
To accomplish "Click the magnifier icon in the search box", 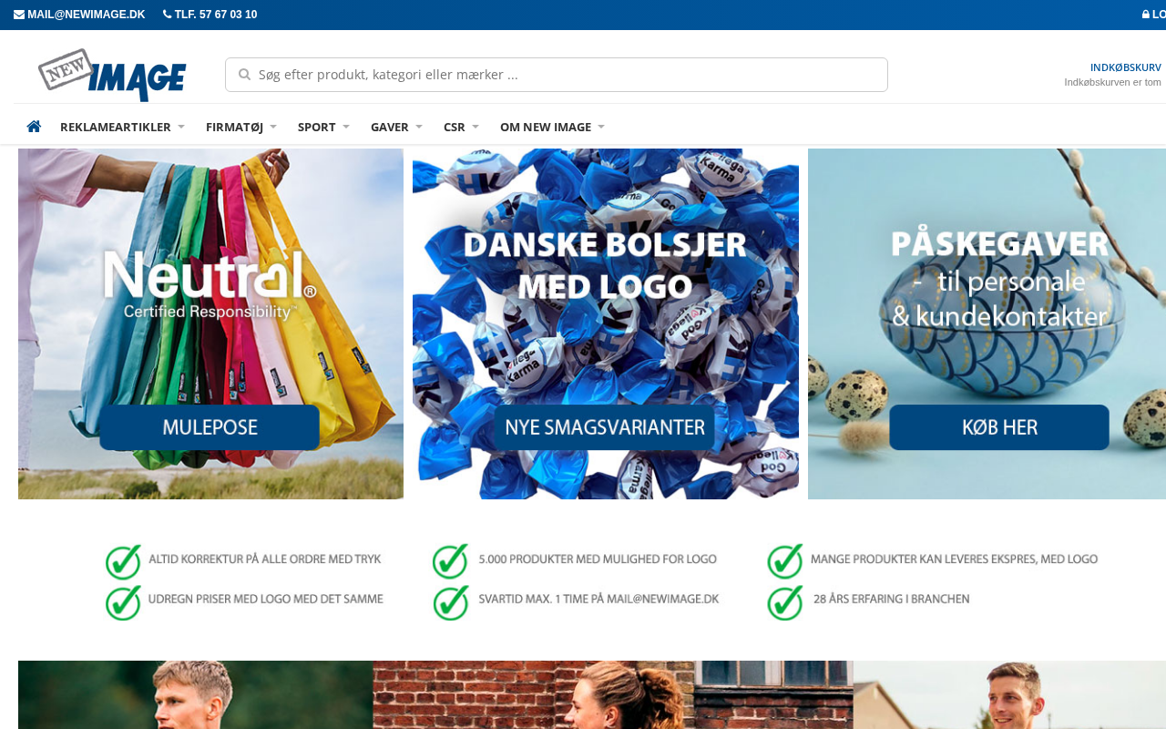I will [x=244, y=75].
